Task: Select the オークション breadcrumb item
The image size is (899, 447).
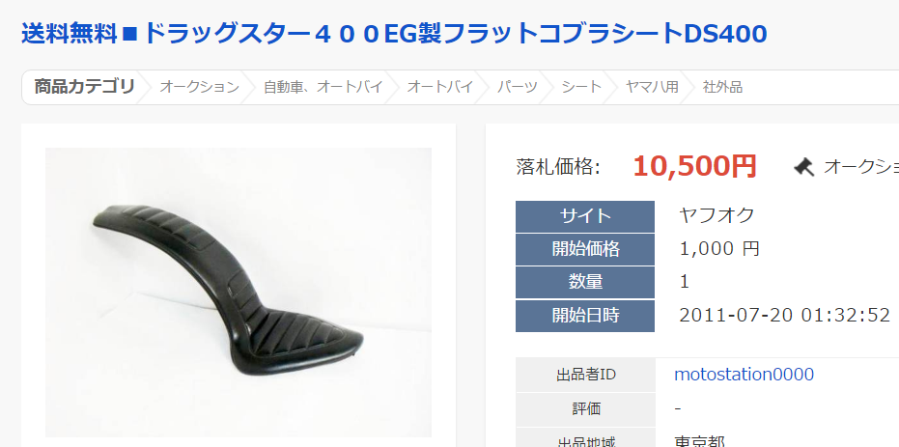Action: tap(199, 87)
